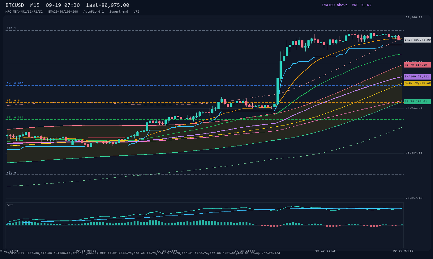Click the purple "EMA100 above" header label

[x=335, y=5]
